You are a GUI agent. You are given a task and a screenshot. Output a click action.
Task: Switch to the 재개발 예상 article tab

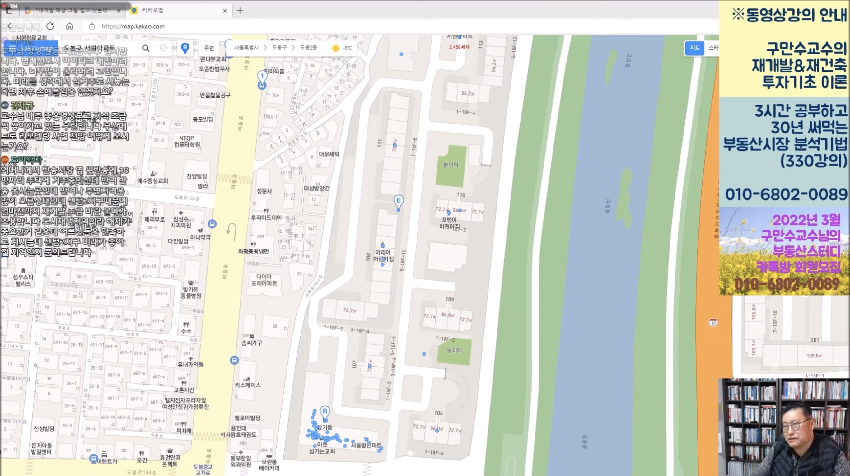[x=72, y=11]
